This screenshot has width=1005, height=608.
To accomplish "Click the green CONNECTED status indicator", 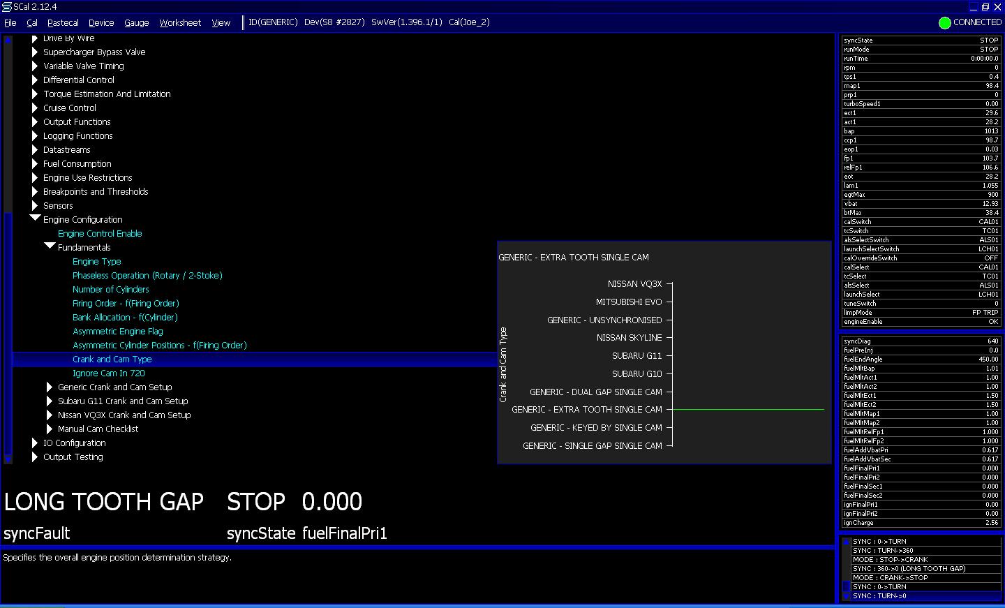I will click(944, 23).
